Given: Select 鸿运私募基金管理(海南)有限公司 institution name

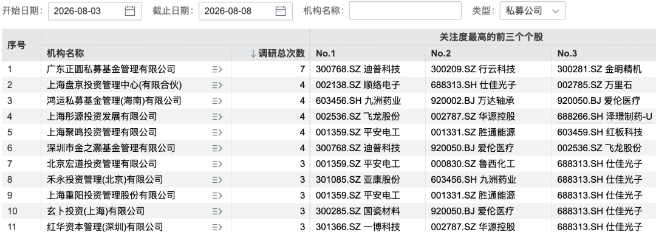Looking at the screenshot, I should 114,101.
